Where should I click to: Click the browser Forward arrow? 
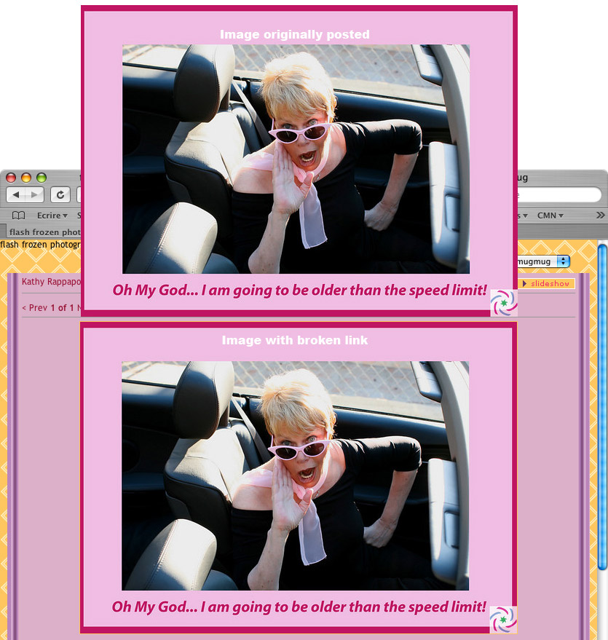coord(34,194)
